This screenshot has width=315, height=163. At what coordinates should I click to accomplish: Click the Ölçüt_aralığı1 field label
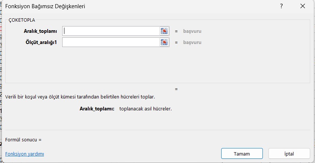41,43
